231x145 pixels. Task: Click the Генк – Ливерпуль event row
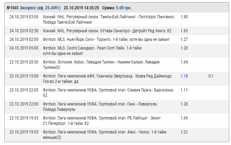[x=100, y=106]
